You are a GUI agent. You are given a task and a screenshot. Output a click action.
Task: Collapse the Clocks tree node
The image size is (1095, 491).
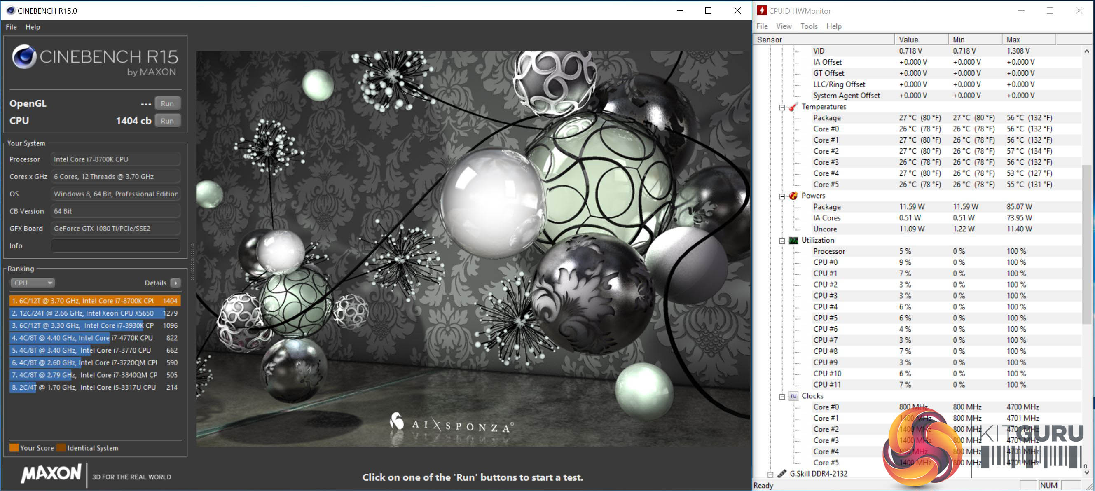pos(782,397)
